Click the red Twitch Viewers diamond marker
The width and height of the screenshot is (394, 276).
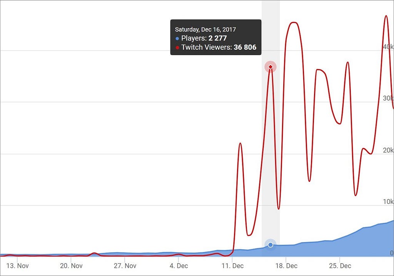(x=270, y=67)
